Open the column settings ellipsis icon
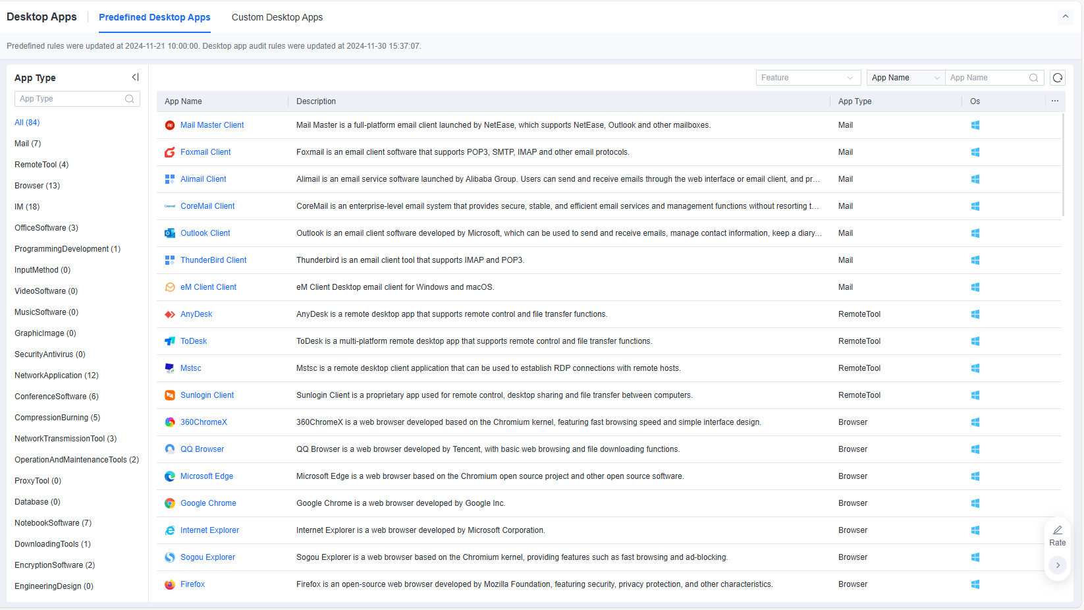1084x610 pixels. (x=1055, y=101)
